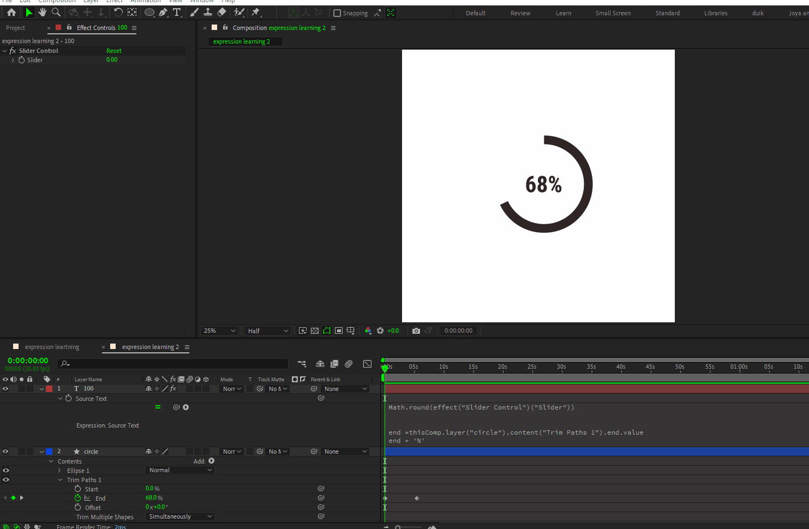Reset the Slider Control effect

point(114,51)
